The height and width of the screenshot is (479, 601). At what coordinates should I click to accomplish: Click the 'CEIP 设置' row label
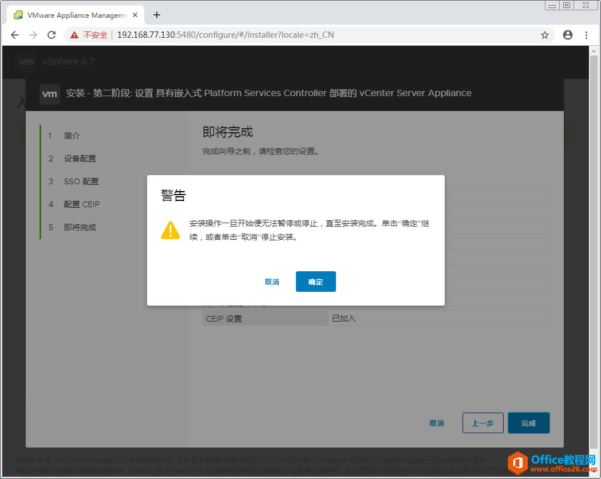(224, 318)
